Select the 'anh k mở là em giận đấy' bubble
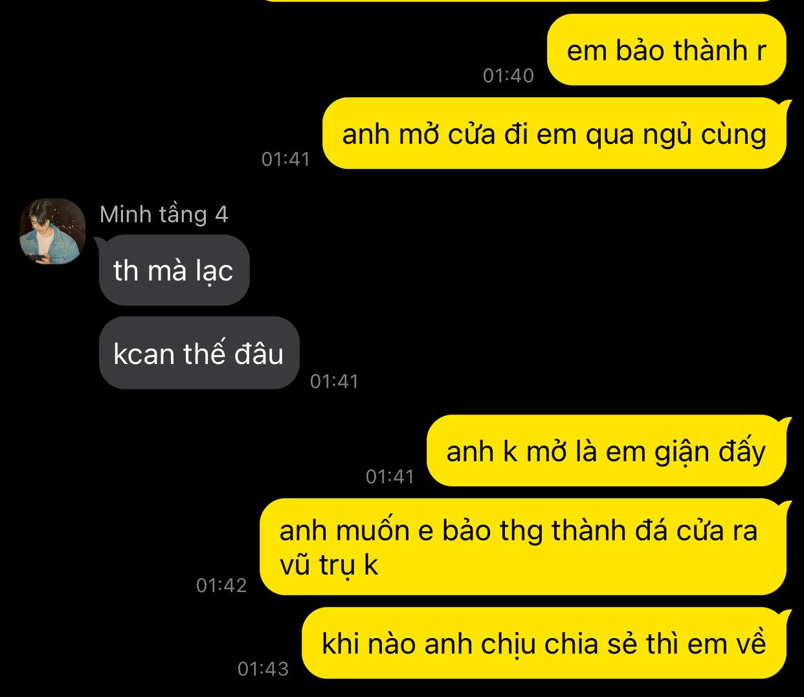 (607, 451)
